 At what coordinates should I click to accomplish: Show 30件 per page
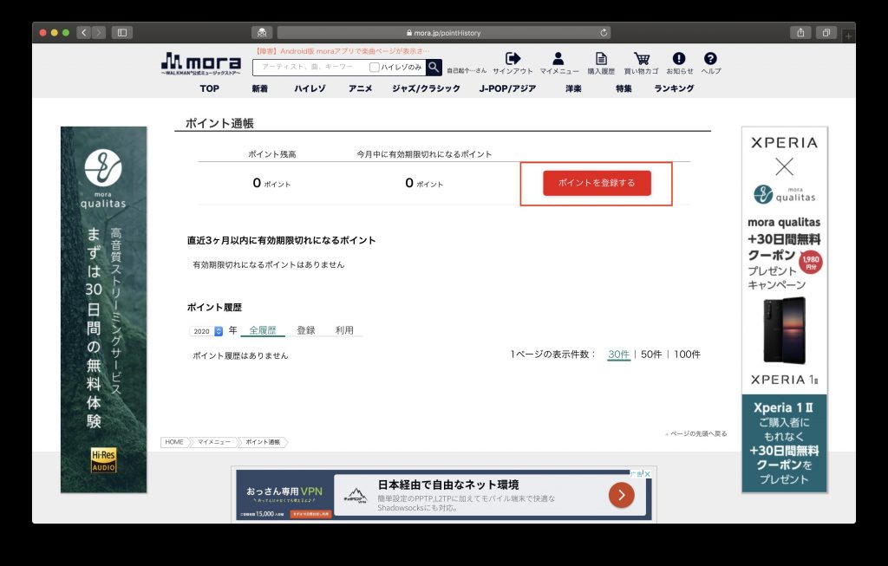coord(618,355)
